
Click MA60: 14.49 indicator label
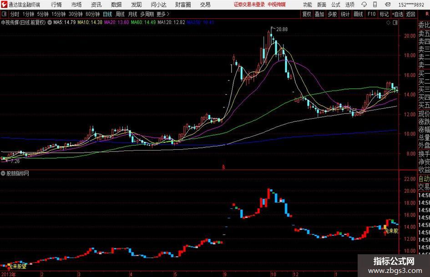143,22
